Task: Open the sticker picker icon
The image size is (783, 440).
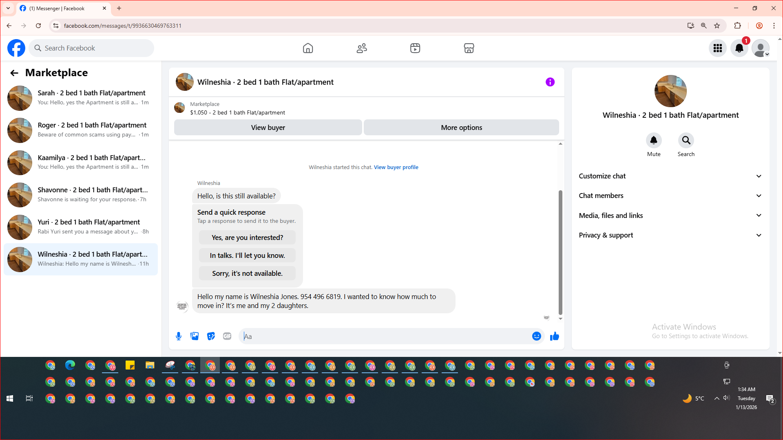Action: [x=211, y=336]
